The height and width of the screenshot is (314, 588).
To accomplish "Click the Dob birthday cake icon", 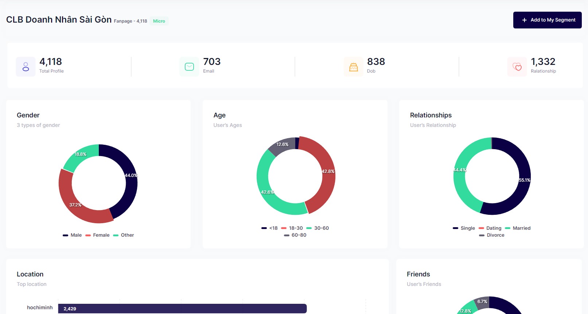I will point(353,67).
